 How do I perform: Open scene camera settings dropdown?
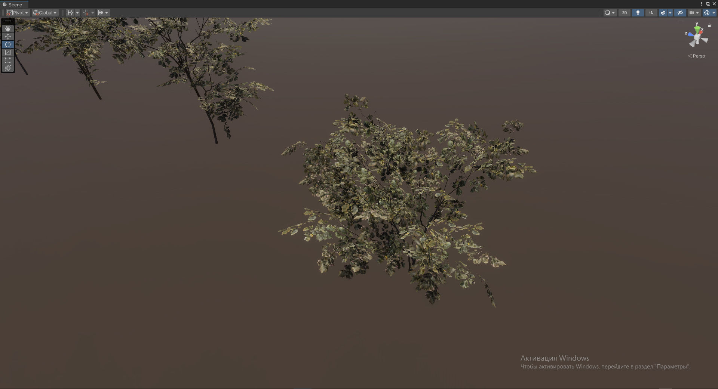(694, 13)
